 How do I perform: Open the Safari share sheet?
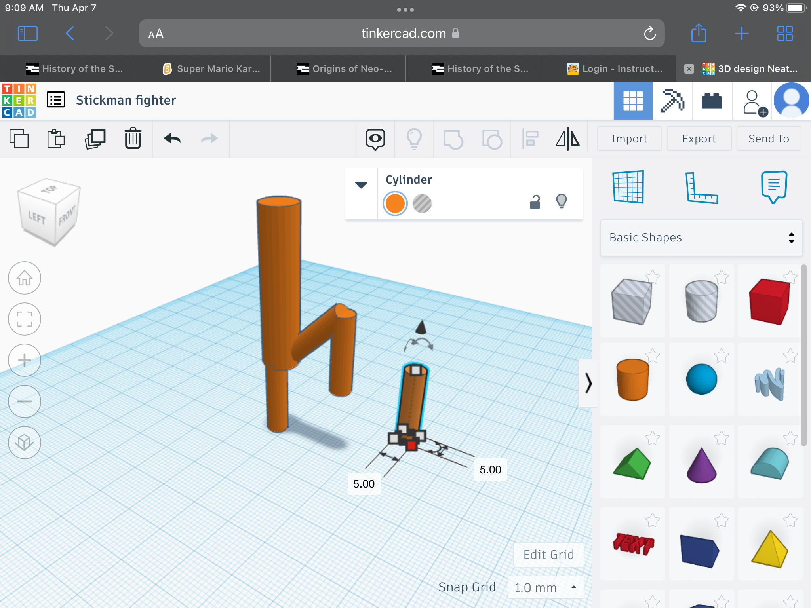(x=699, y=33)
